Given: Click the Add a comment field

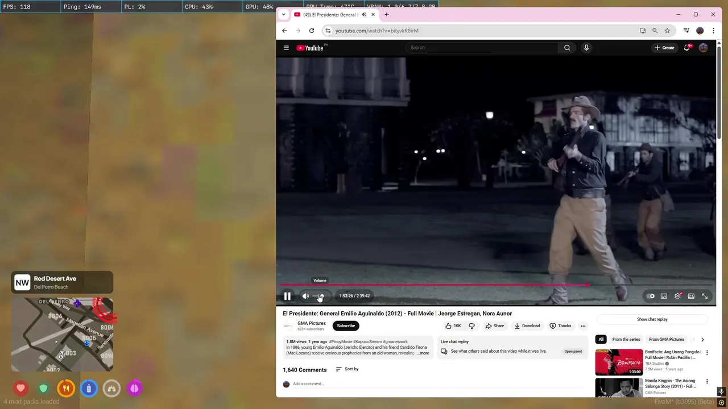Looking at the screenshot, I should [x=438, y=384].
